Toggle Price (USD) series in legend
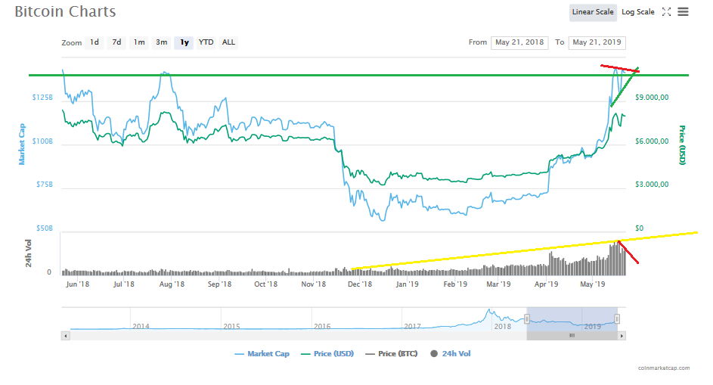 click(327, 353)
